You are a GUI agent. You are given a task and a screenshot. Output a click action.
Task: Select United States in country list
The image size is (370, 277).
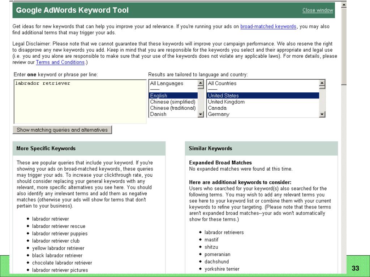263,96
